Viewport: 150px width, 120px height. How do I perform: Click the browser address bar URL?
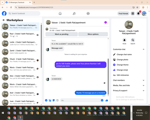[x=36, y=7]
